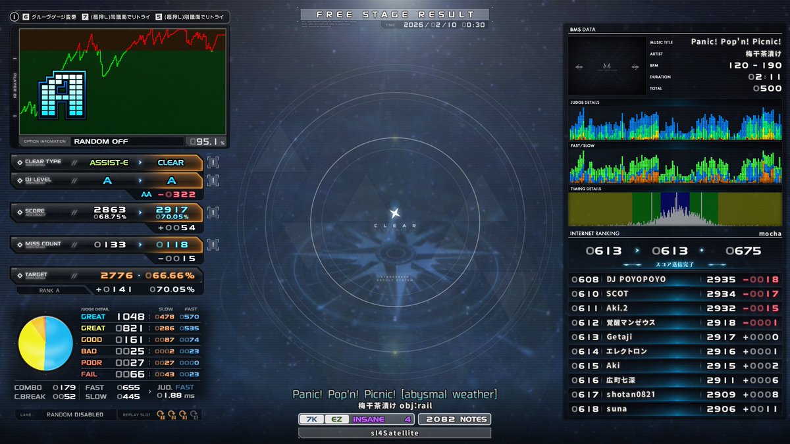This screenshot has height=444, width=790.
Task: Click the target score 2776
Action: (x=117, y=275)
